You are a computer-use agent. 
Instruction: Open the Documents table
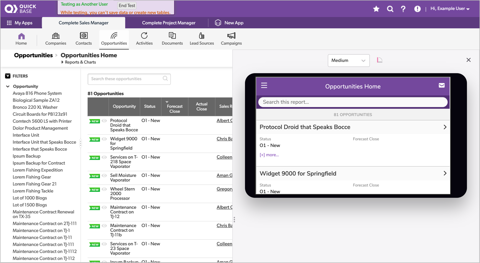pyautogui.click(x=172, y=39)
